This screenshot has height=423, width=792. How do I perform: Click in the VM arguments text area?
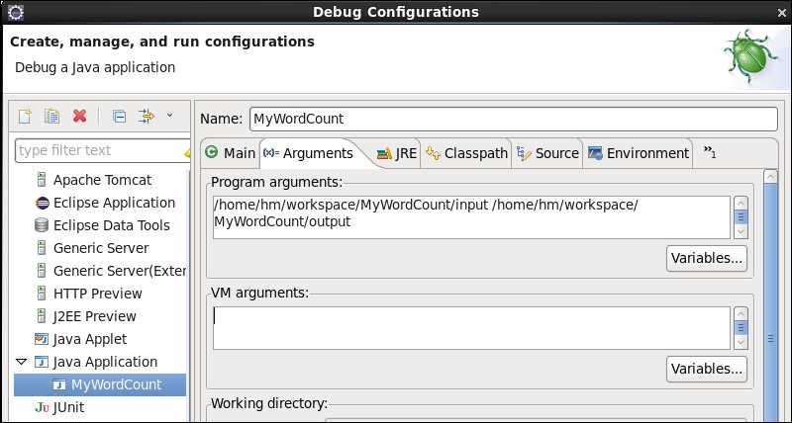point(470,328)
